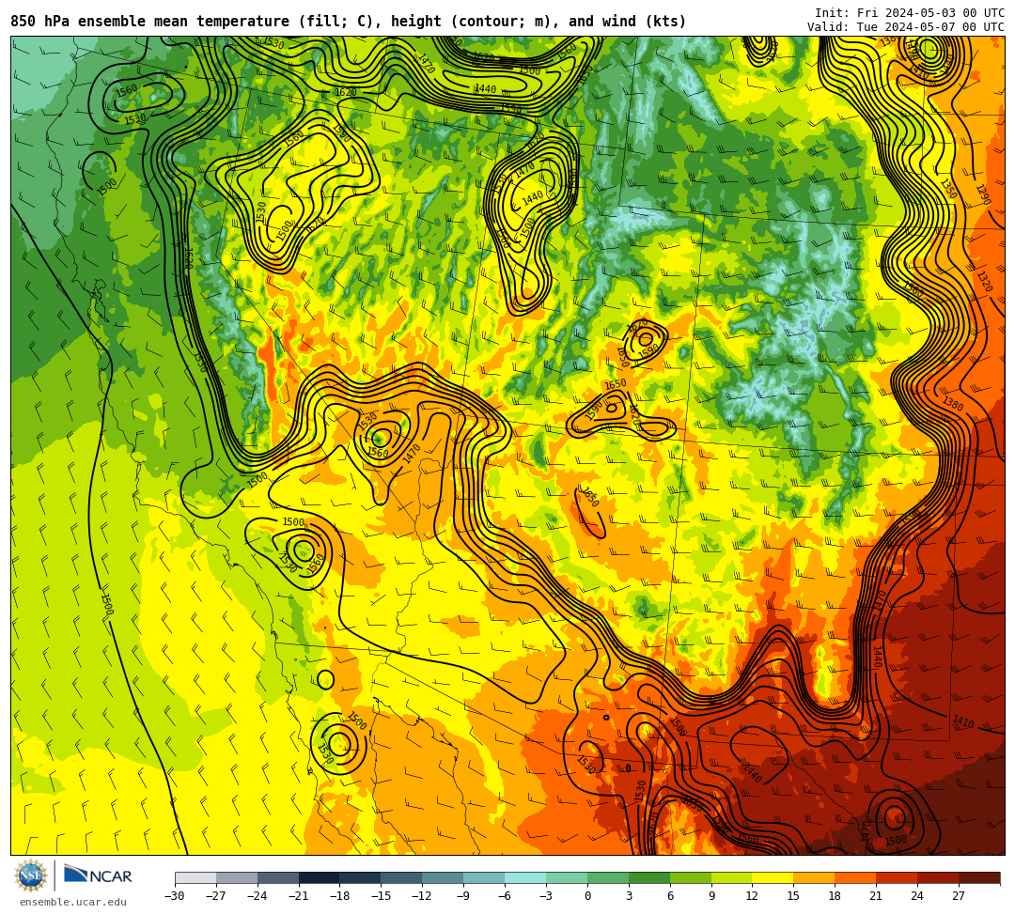Pick the lime segment between 9 and 12
Viewport: 1015px width, 914px height.
(x=732, y=877)
